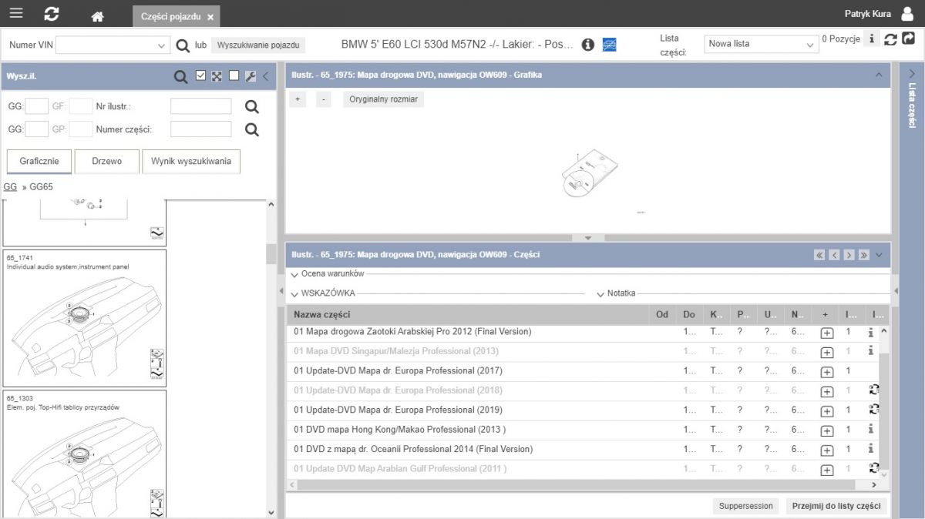Refresh the parts list with the sync icon

[x=890, y=39]
